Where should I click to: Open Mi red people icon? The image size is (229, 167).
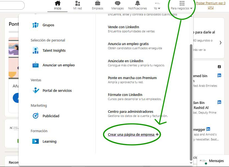pyautogui.click(x=77, y=3)
